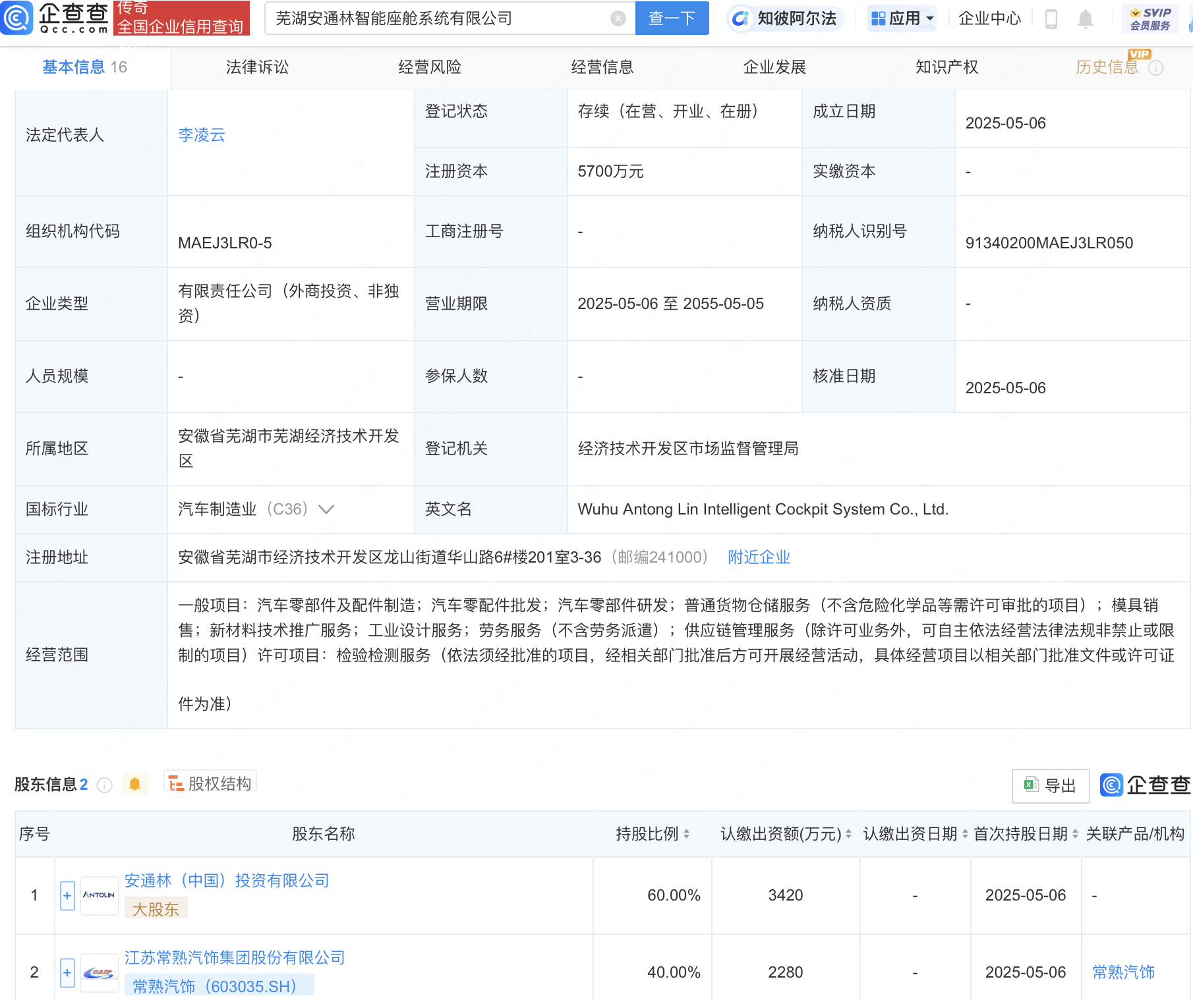
Task: Open the notification bell in header
Action: point(1085,19)
